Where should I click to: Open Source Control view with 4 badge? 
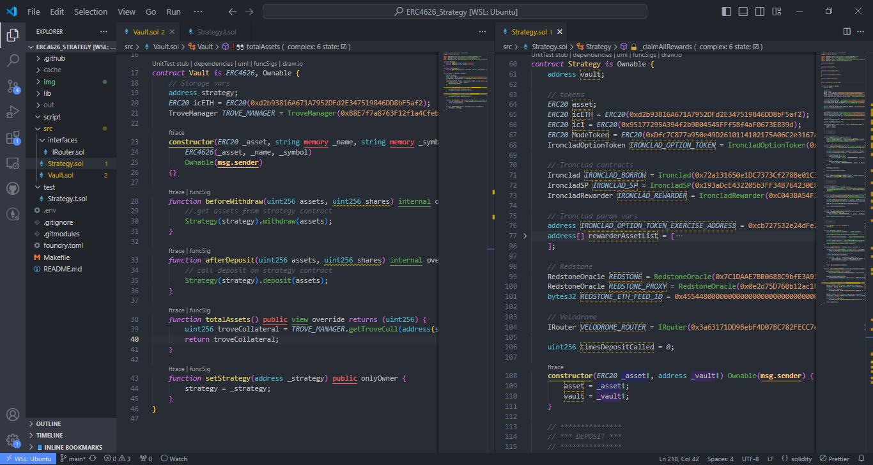point(13,86)
